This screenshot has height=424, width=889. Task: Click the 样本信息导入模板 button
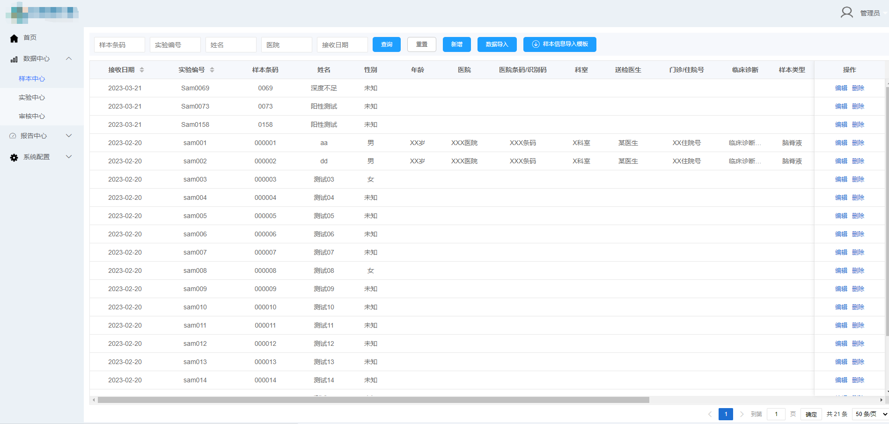(x=560, y=44)
